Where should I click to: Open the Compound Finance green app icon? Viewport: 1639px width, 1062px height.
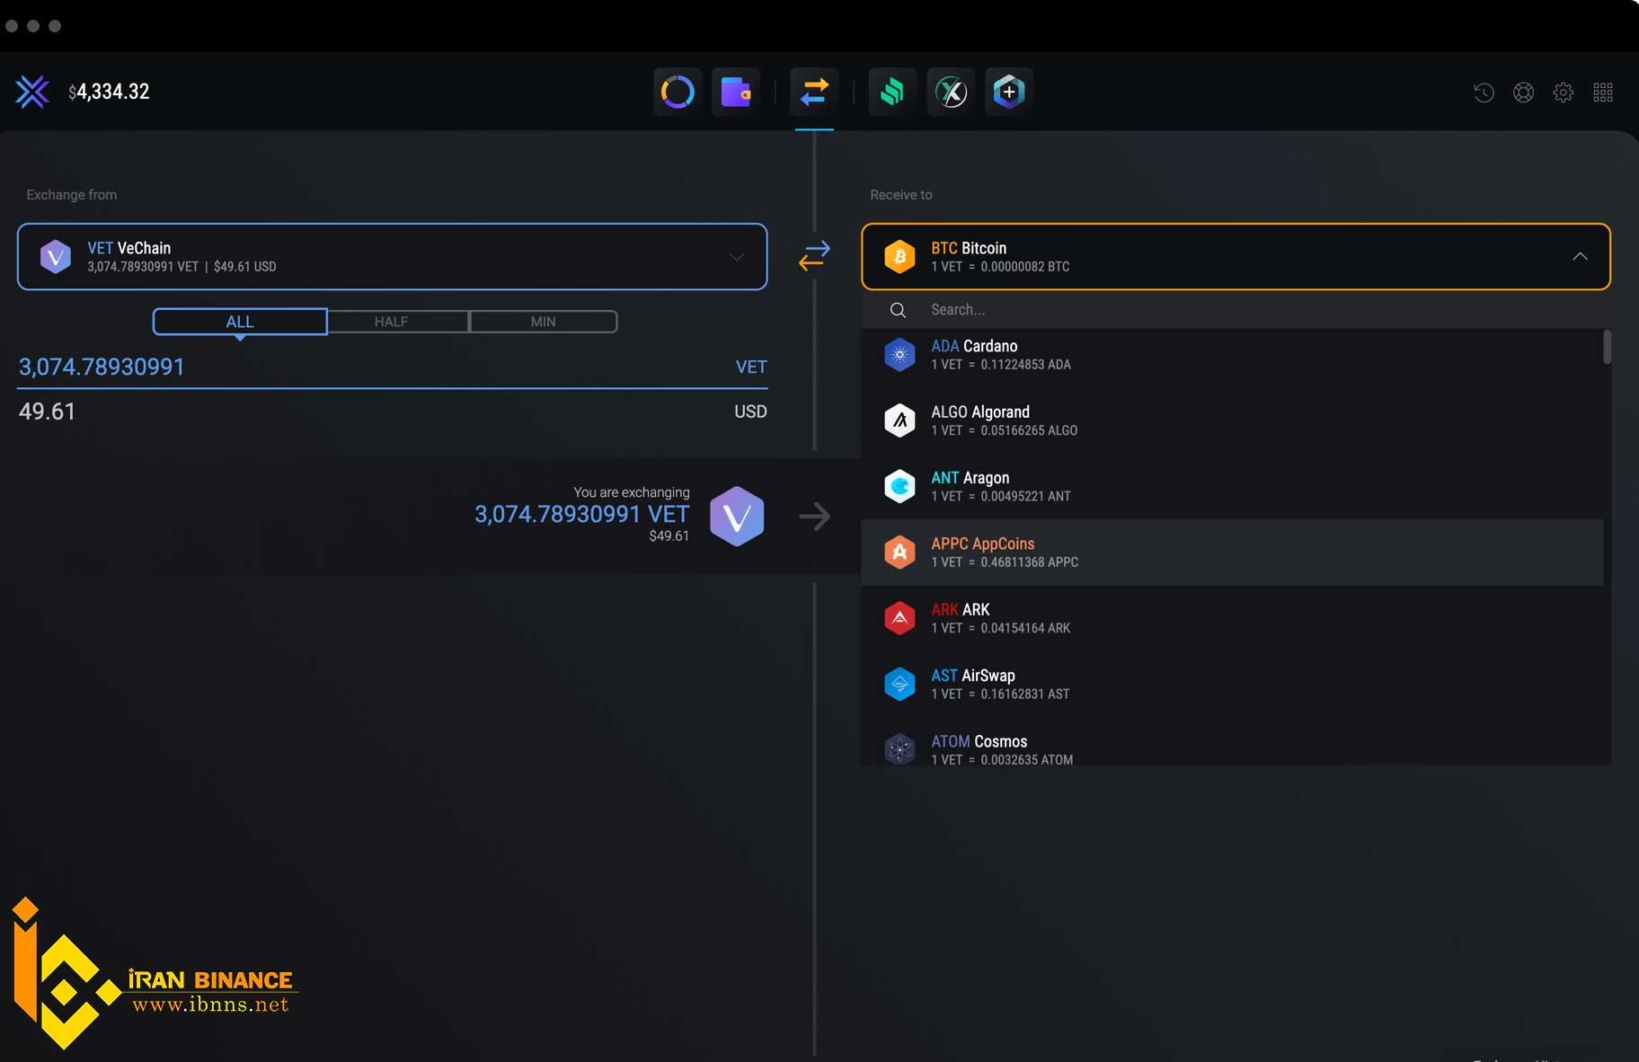coord(892,92)
